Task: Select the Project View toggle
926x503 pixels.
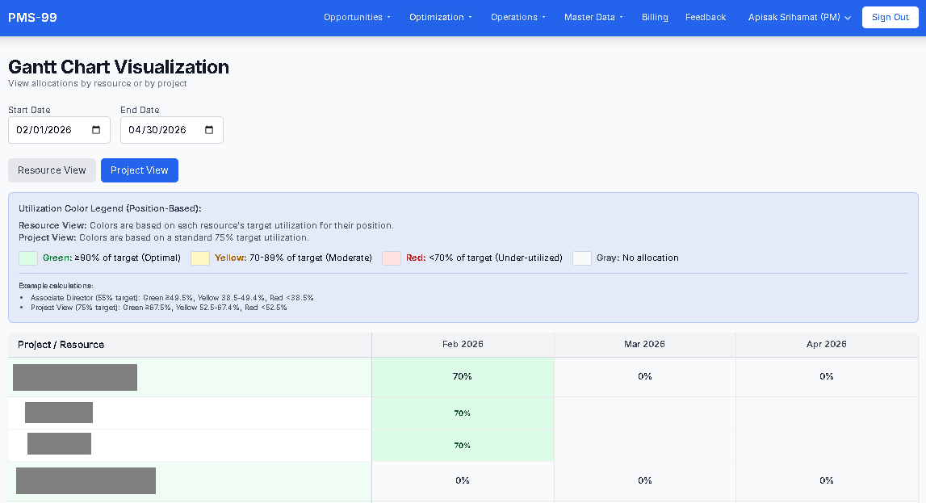Action: (139, 170)
